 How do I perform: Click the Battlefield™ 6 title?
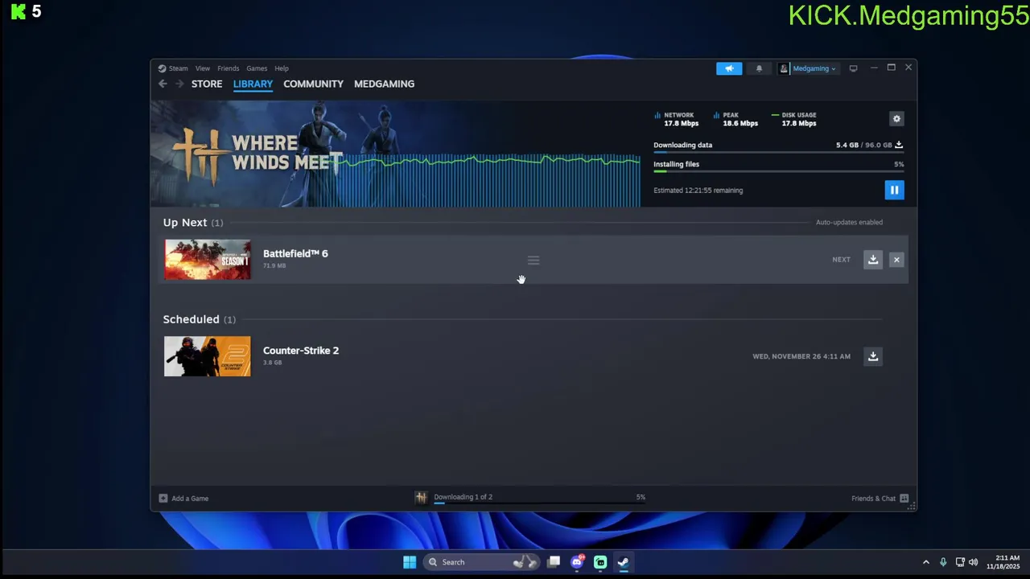tap(295, 253)
